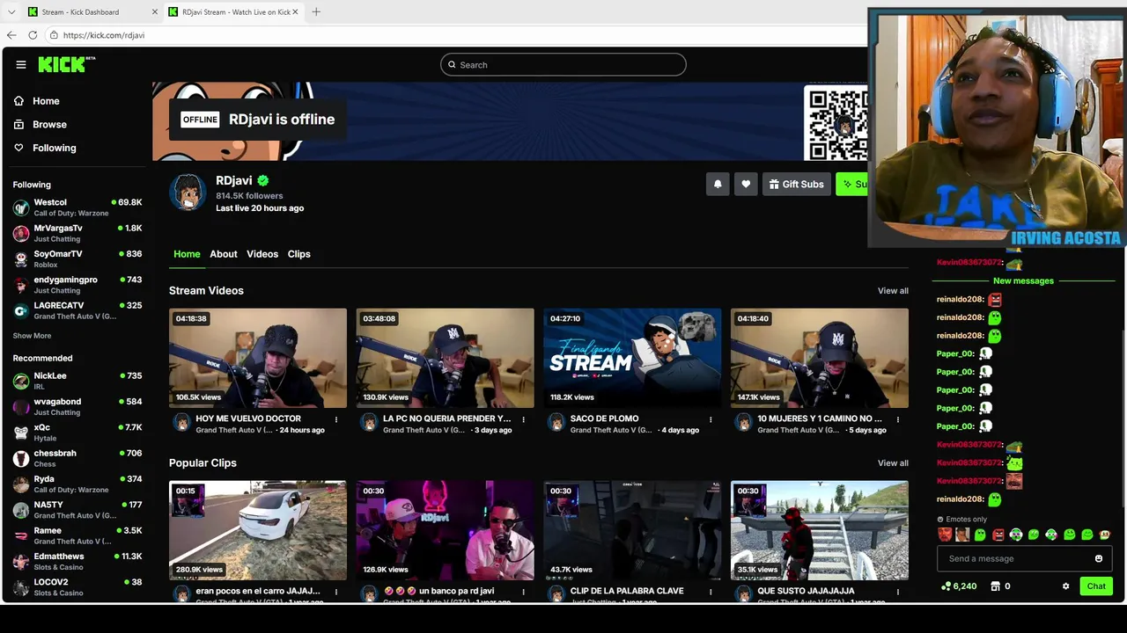Open channel points balance 6,240
The height and width of the screenshot is (633, 1127).
(x=959, y=586)
